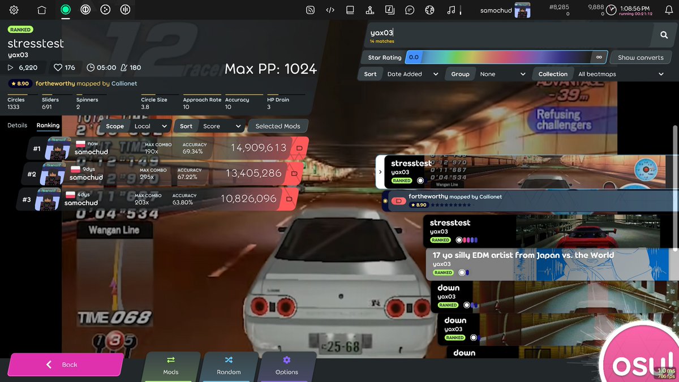Click the search magnifier icon
Screen dimensions: 679x382
tap(664, 35)
